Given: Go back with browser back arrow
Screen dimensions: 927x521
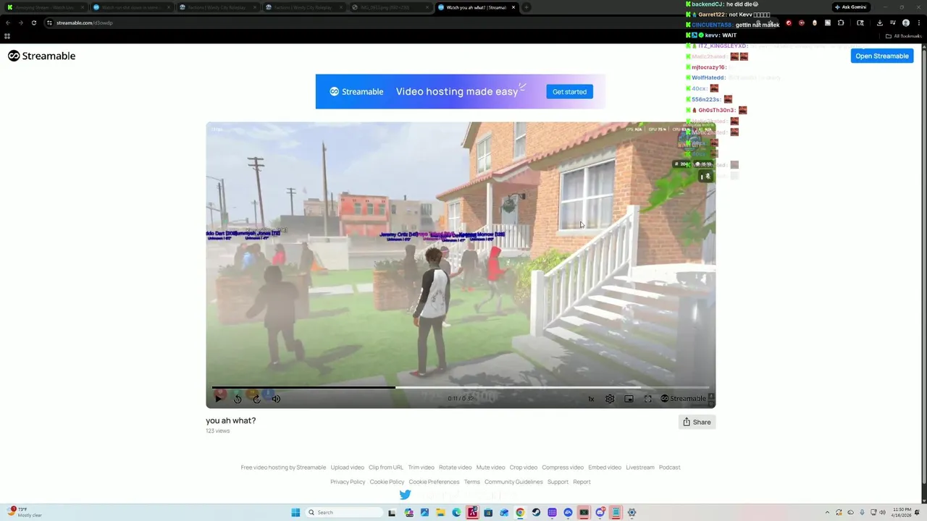Looking at the screenshot, I should tap(7, 22).
